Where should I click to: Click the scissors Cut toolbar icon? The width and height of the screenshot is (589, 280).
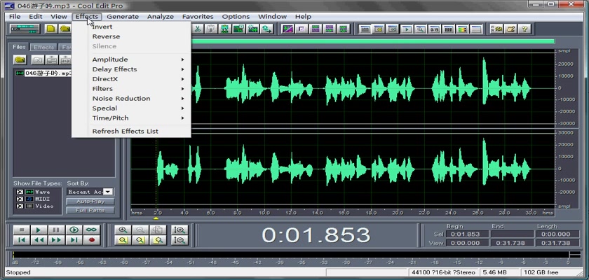(x=198, y=29)
